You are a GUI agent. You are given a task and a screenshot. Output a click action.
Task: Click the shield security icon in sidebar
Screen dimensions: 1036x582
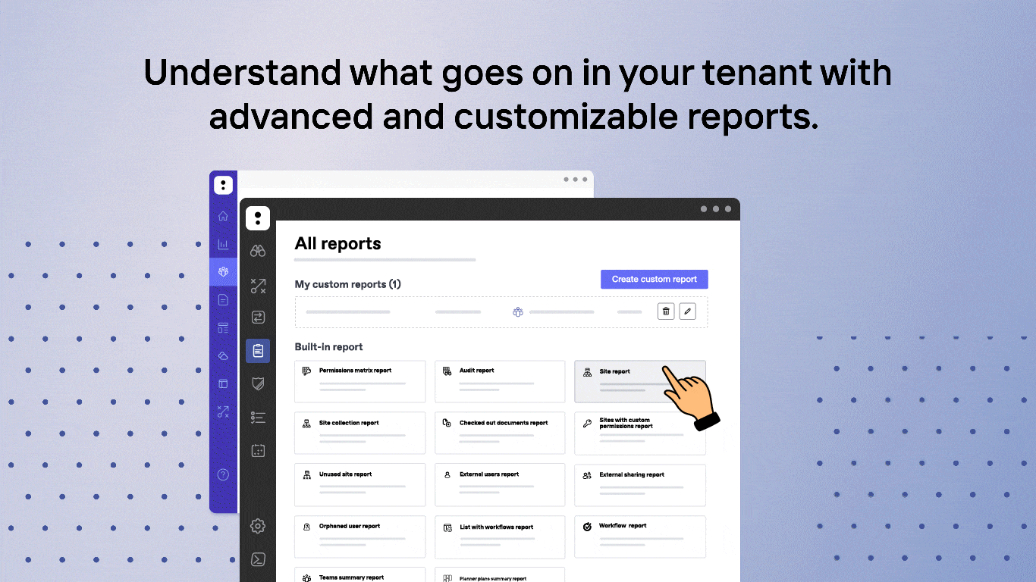pyautogui.click(x=258, y=383)
